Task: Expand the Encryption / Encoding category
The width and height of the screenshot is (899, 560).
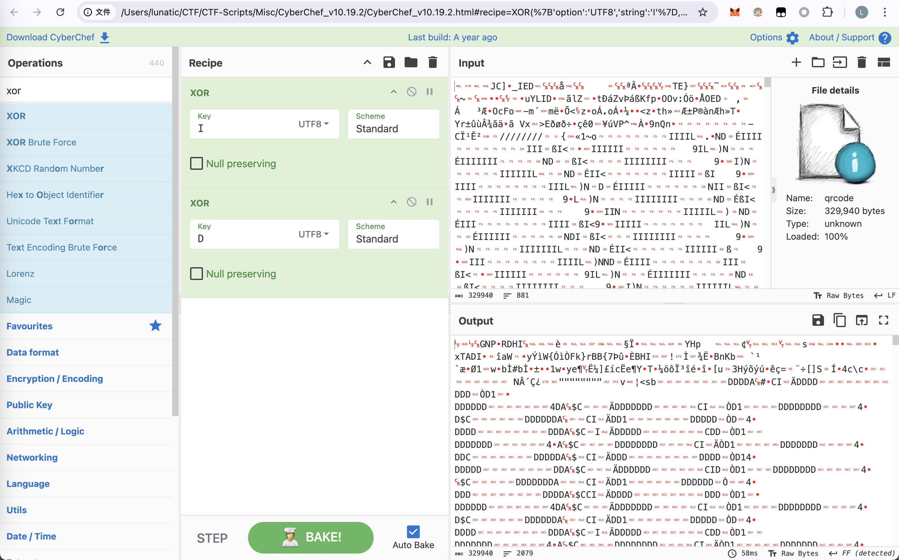Action: 55,379
